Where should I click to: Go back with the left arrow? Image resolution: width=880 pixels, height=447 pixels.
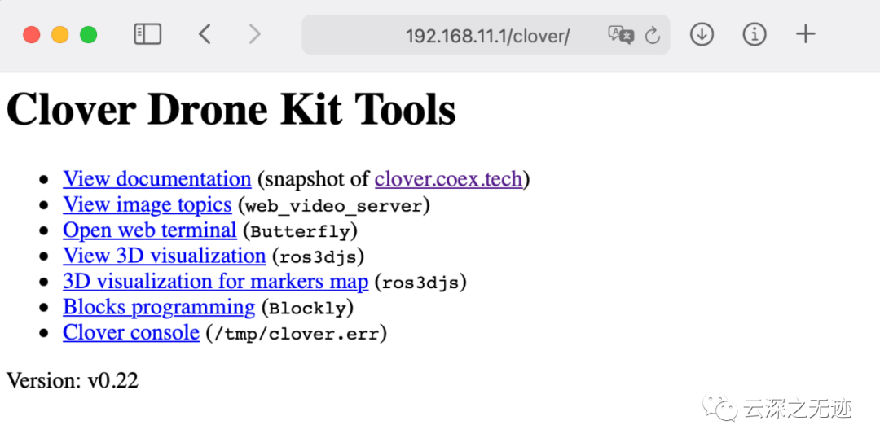(205, 34)
